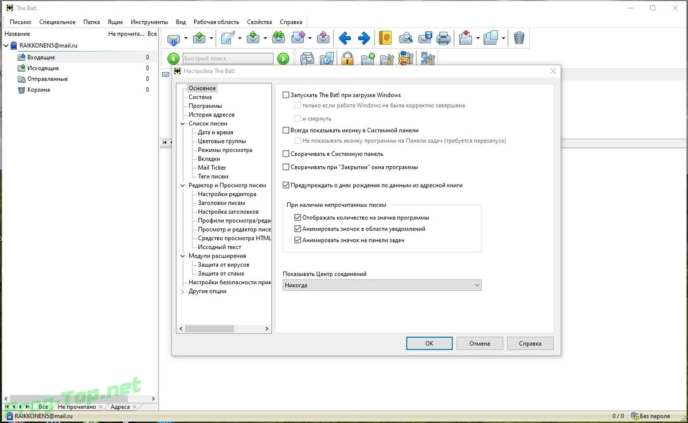Open the Входящие folder
This screenshot has height=423, width=688.
coord(41,57)
